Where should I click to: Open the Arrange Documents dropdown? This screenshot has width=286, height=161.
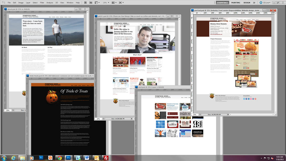[114, 3]
